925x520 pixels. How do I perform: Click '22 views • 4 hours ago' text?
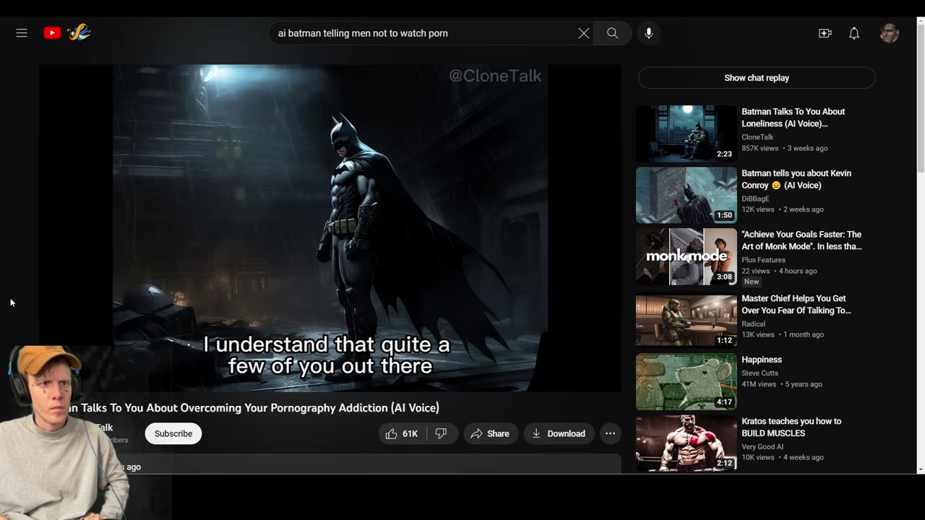(x=779, y=271)
